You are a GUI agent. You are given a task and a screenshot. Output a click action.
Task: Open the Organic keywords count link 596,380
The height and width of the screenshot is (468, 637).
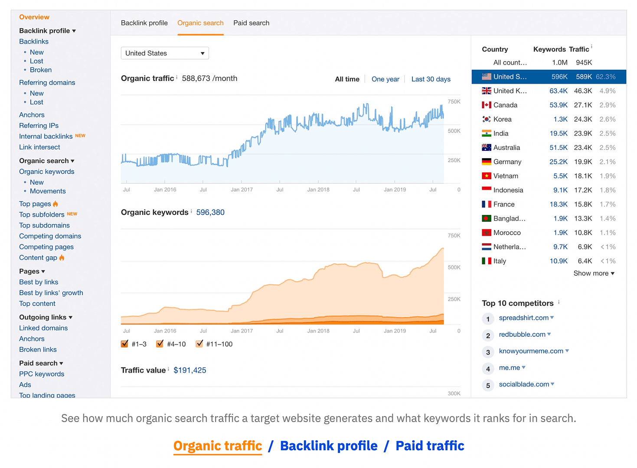[210, 212]
